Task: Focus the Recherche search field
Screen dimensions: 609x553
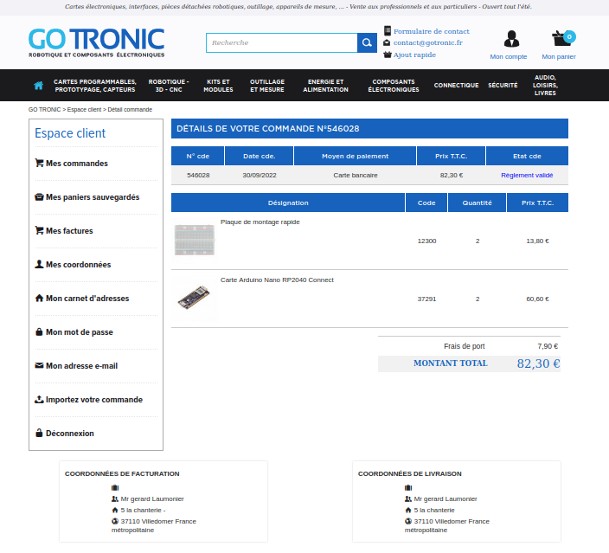Action: tap(282, 42)
